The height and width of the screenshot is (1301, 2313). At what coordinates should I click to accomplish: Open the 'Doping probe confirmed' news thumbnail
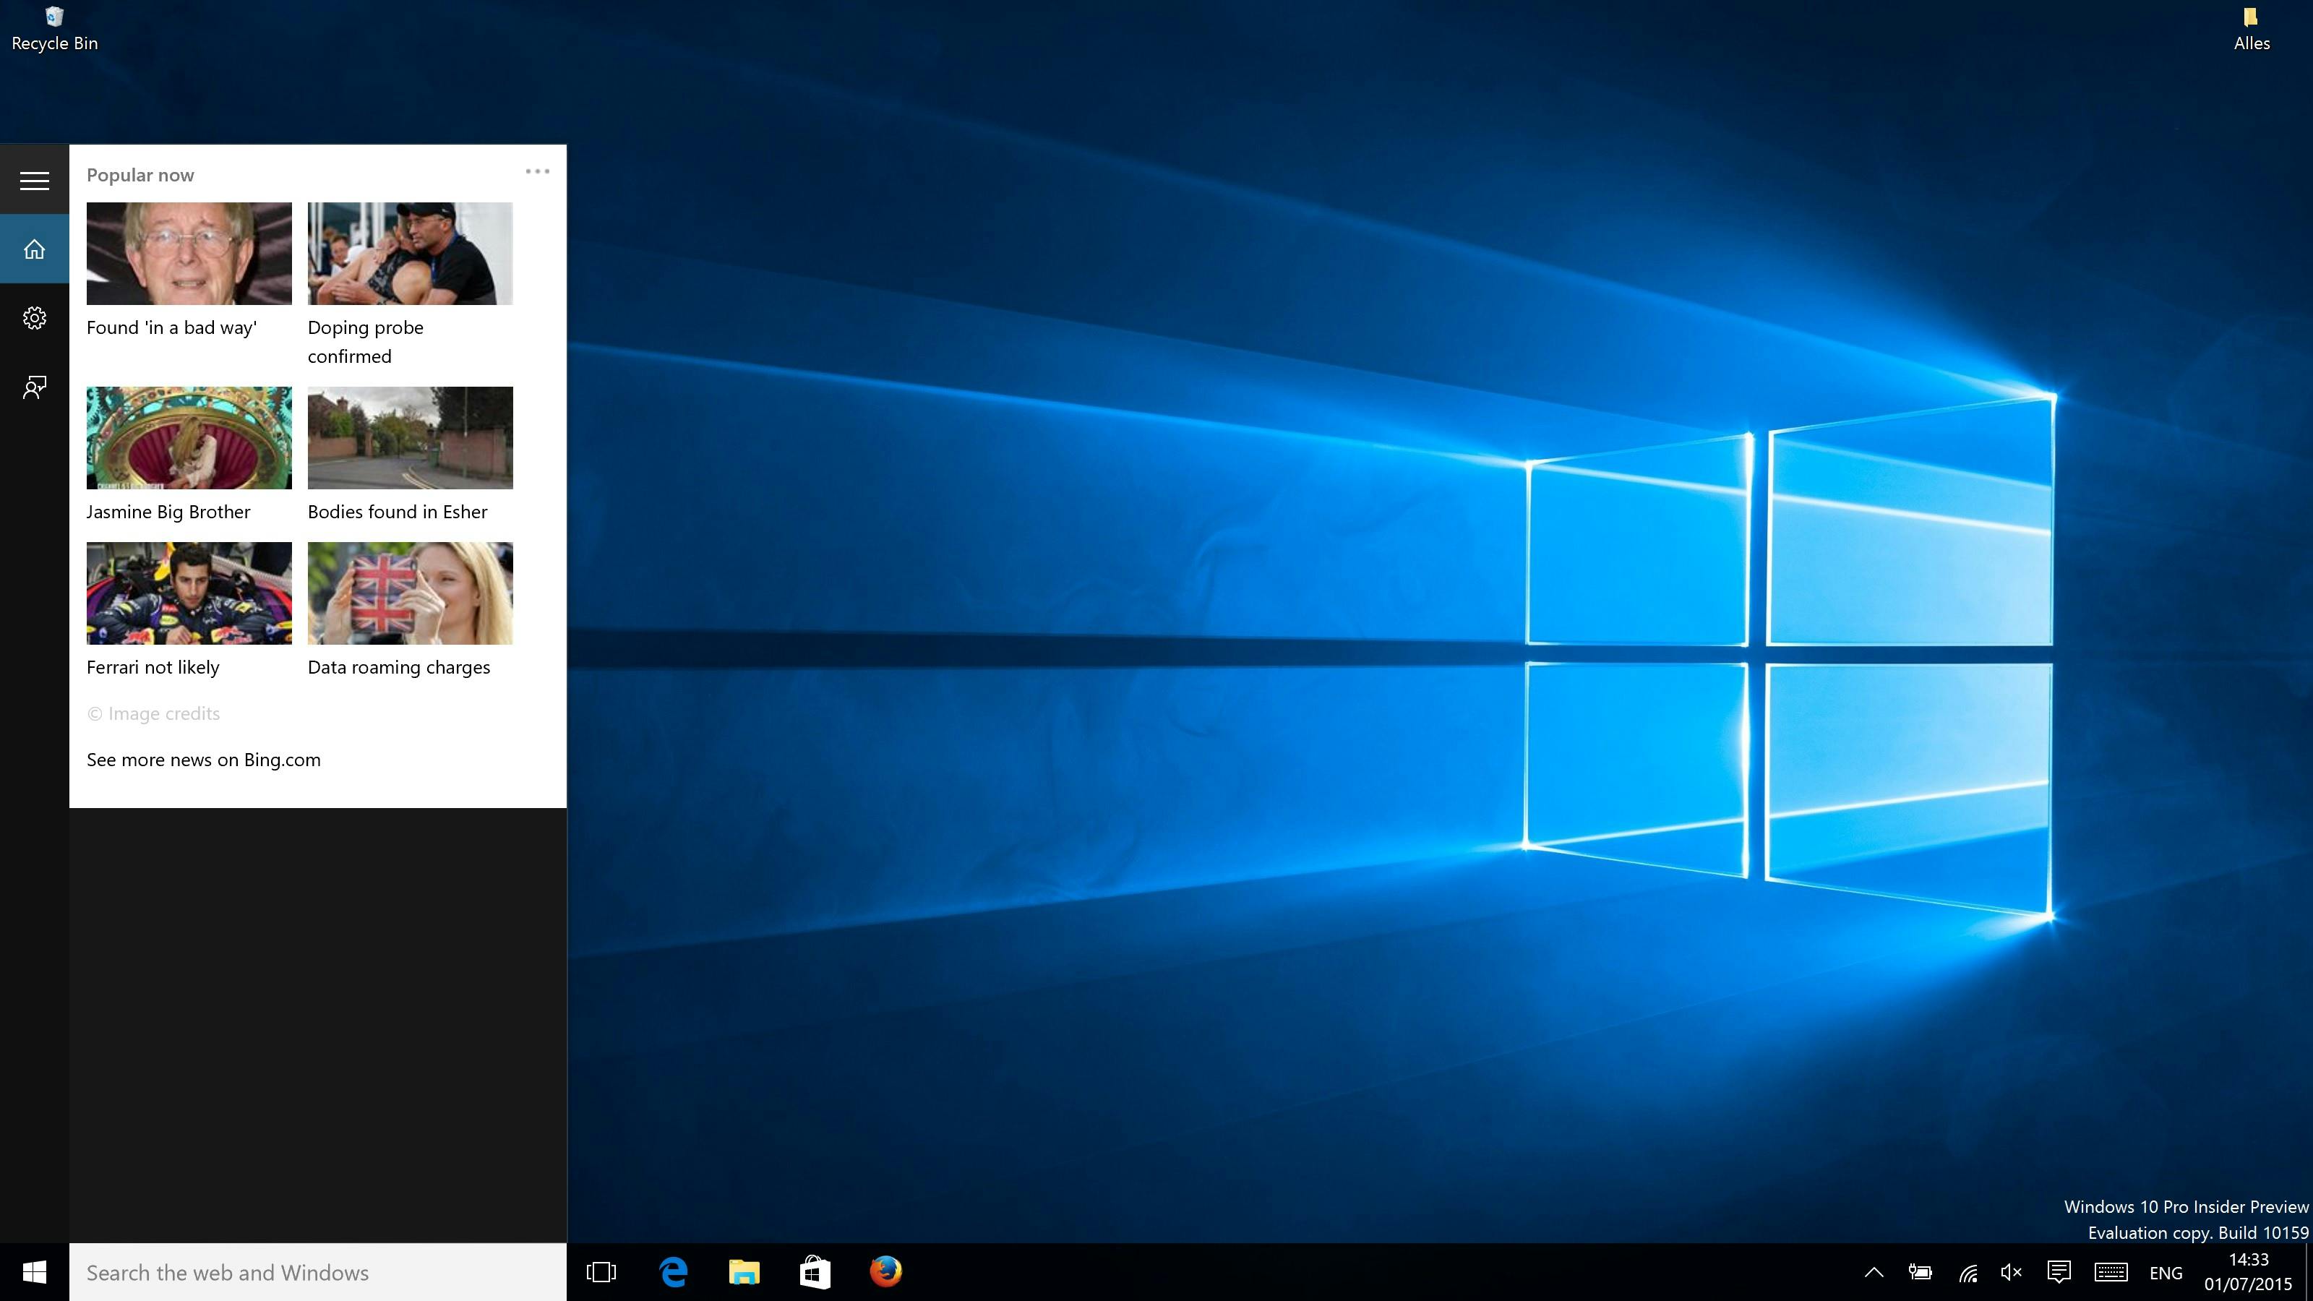pyautogui.click(x=411, y=253)
